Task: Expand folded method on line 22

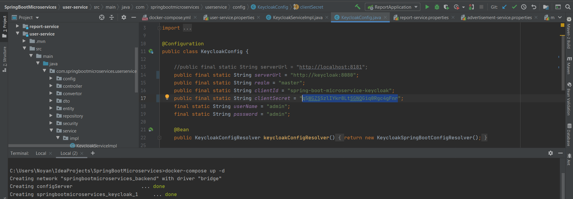Action: (x=159, y=138)
